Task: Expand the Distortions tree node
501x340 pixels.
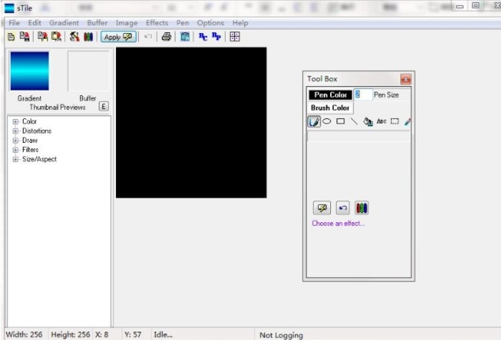Action: tap(15, 131)
